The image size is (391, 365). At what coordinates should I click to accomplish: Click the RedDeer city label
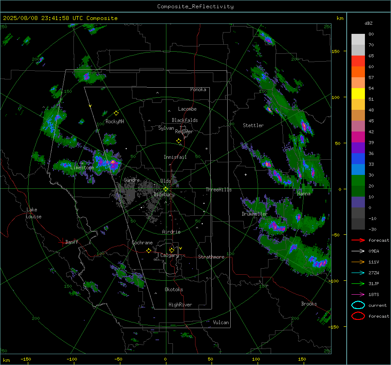(x=184, y=132)
